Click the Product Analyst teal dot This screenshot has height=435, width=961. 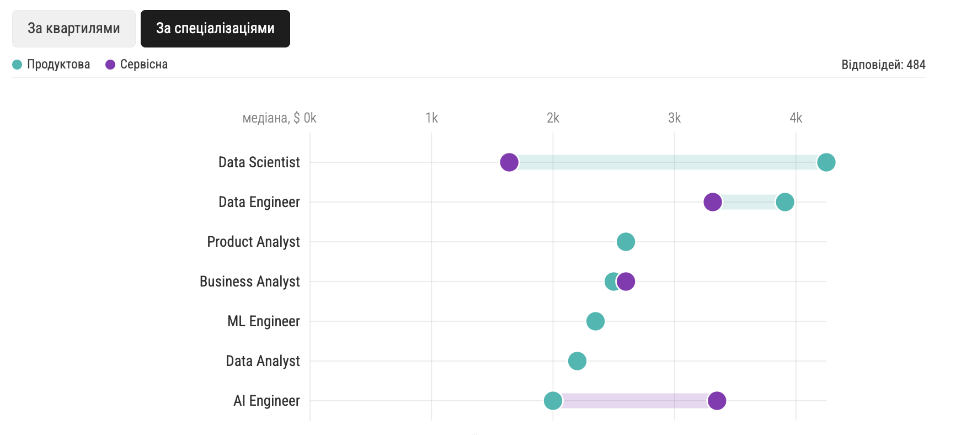tap(626, 242)
